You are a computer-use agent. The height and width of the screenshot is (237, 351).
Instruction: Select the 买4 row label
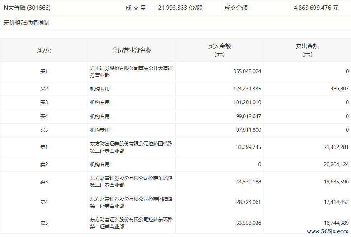click(x=44, y=116)
